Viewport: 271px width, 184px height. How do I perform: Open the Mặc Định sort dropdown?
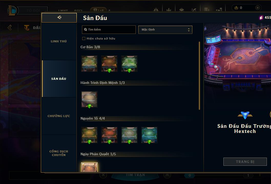(165, 30)
